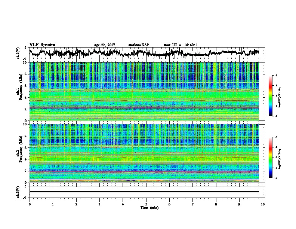Click the "-3" label on ch.2 colorbar
Image resolution: width=296 pixels, height=229 pixels.
tap(276, 137)
